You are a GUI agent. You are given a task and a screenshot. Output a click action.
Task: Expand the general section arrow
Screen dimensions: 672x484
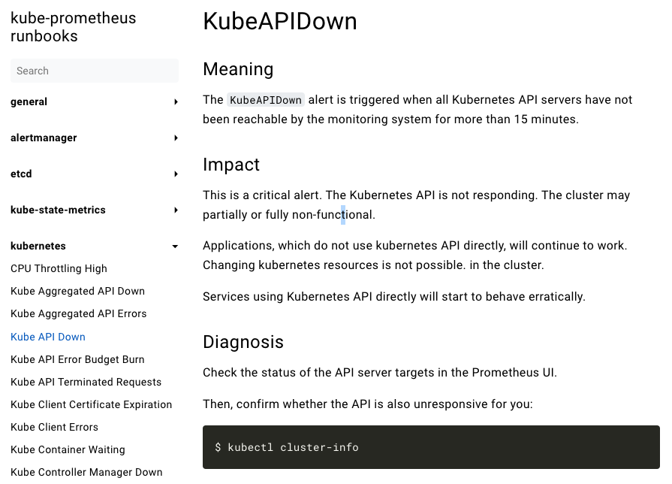coord(176,102)
